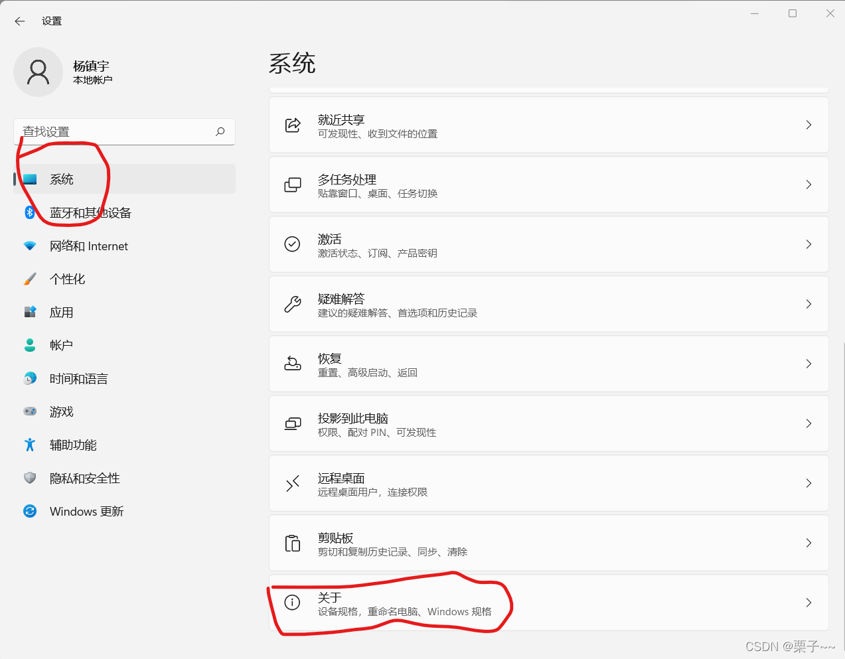Open 隐私和安全性 section label
The image size is (845, 659).
(x=85, y=478)
